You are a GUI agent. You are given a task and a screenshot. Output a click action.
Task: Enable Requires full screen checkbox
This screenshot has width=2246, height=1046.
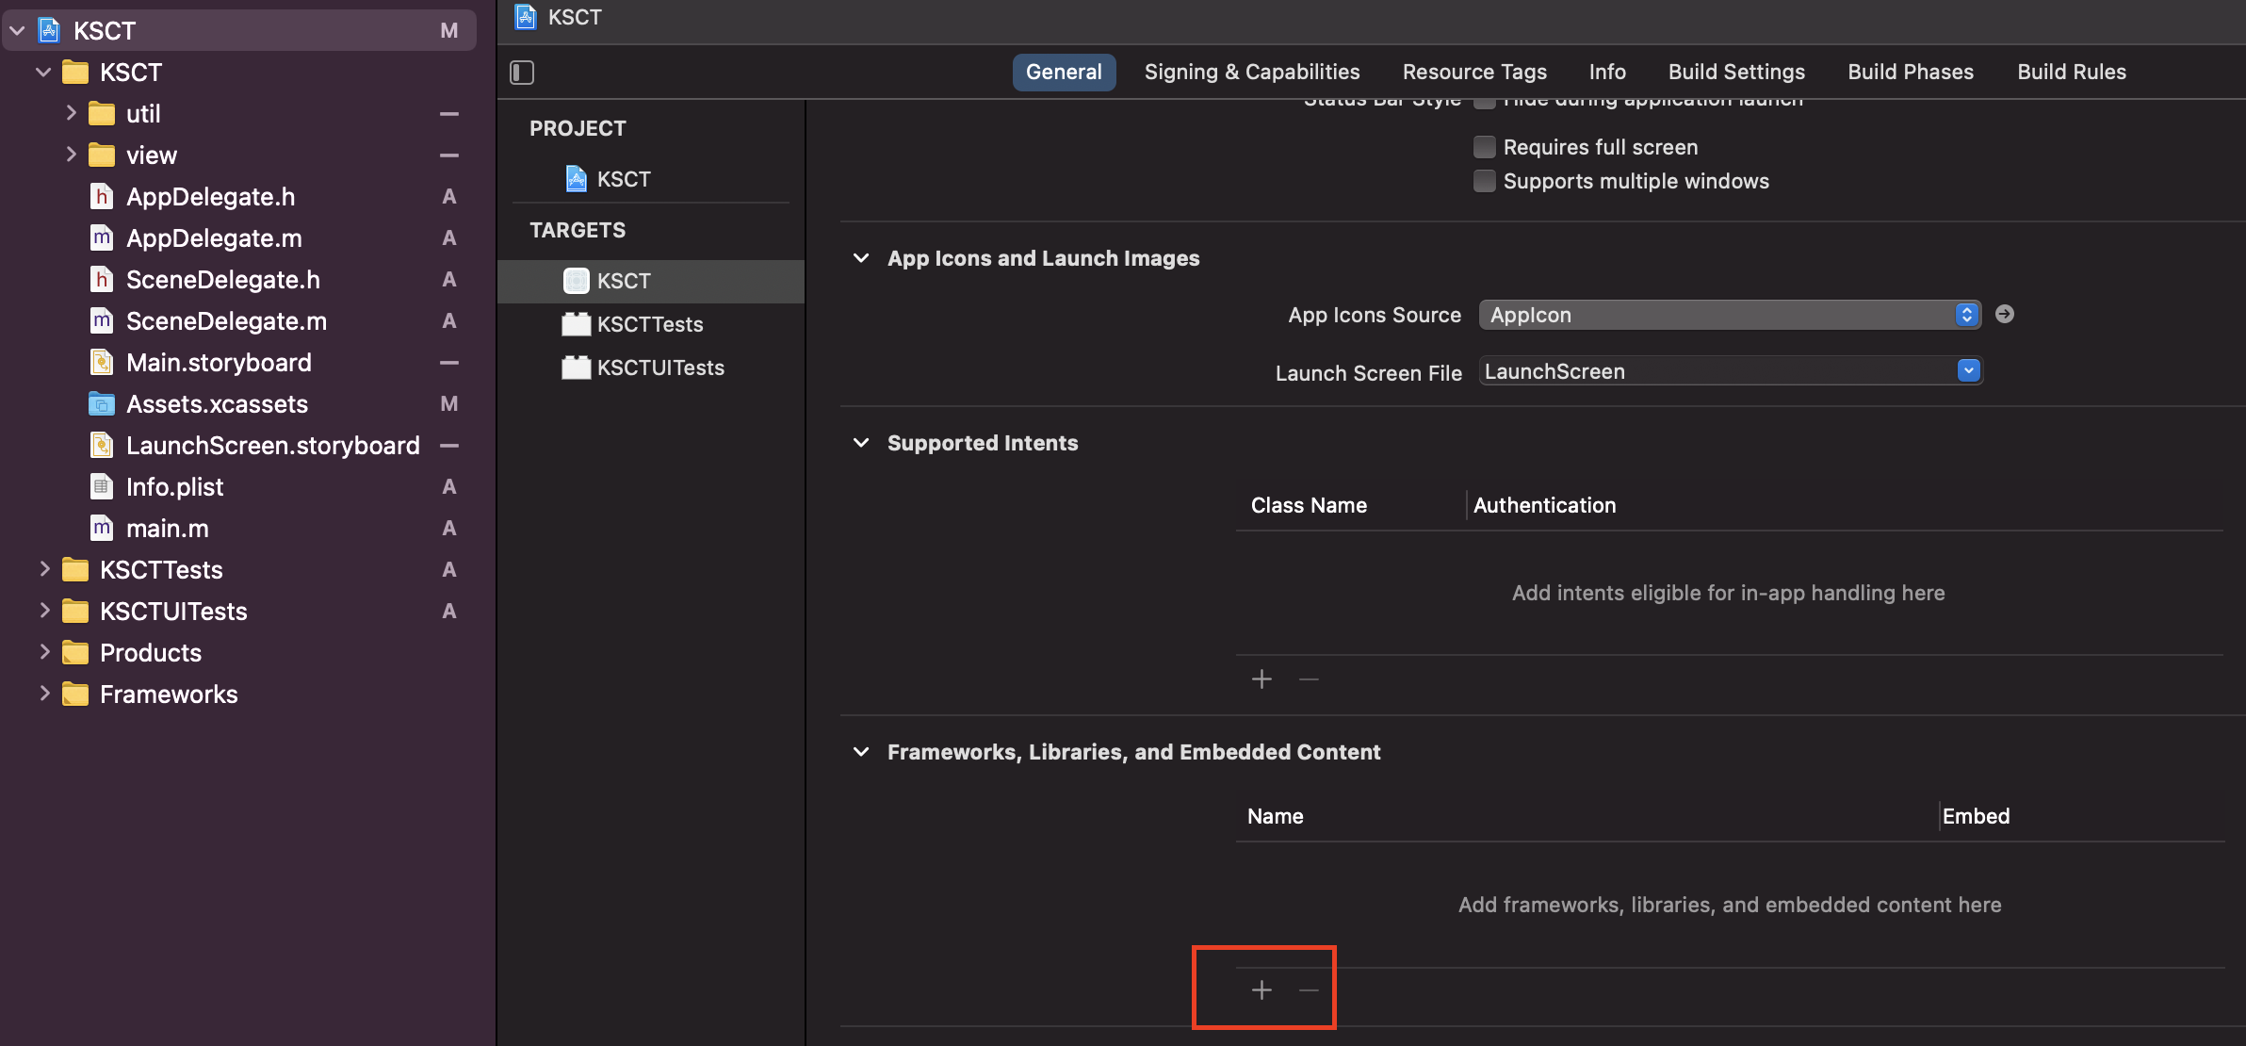coord(1484,147)
